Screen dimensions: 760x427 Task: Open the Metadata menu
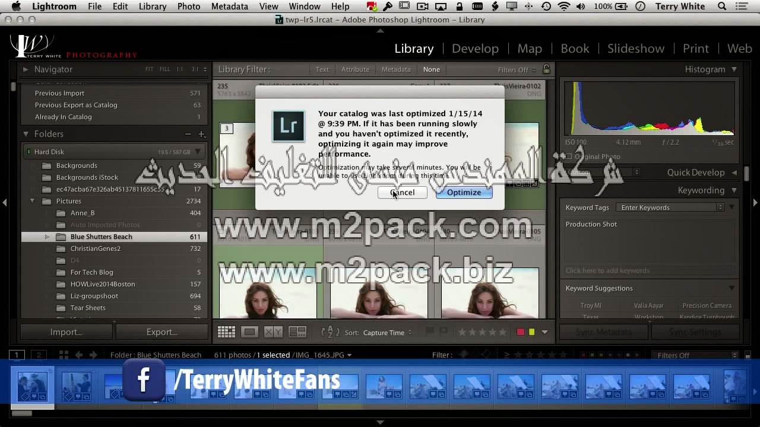pyautogui.click(x=230, y=7)
